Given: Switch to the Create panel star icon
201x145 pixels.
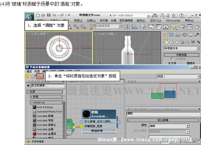Looking at the screenshot, I should coord(165,35).
